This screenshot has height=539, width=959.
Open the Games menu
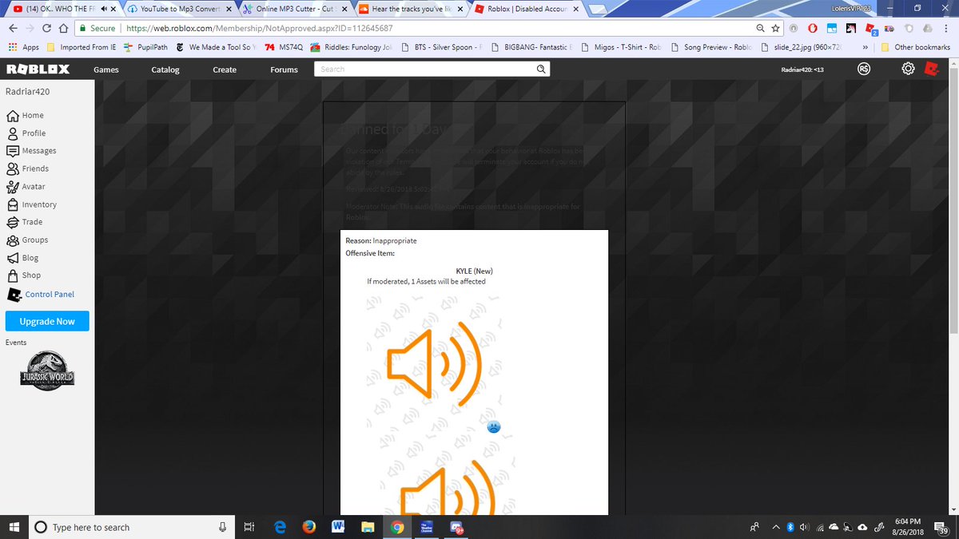(105, 69)
